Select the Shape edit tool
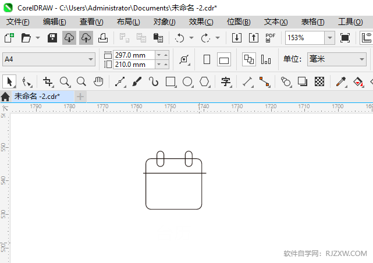The width and height of the screenshot is (373, 263). pyautogui.click(x=26, y=82)
